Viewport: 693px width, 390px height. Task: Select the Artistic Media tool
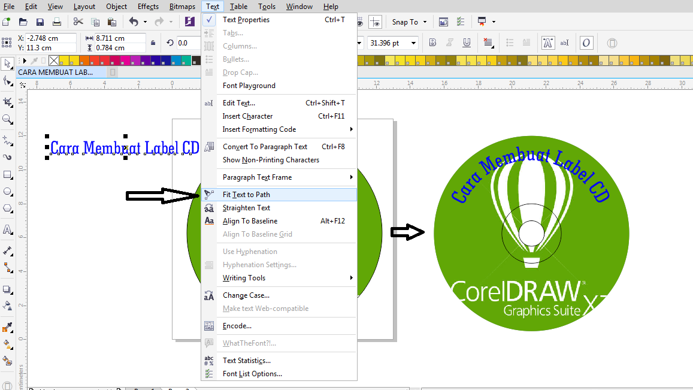point(7,158)
